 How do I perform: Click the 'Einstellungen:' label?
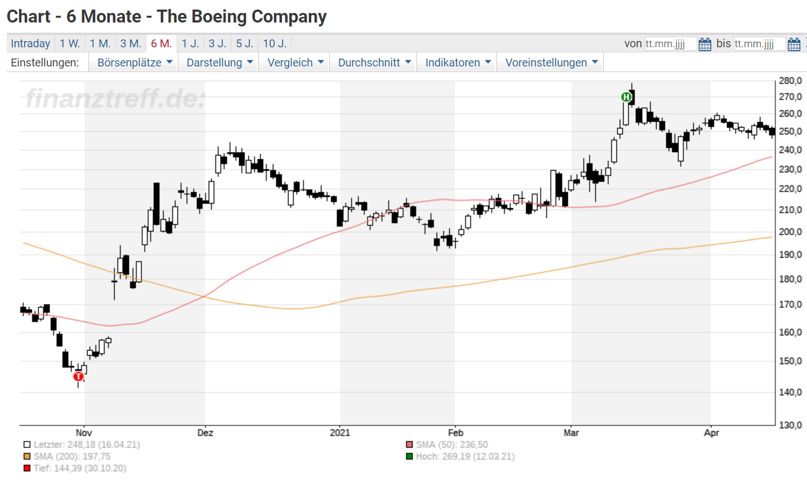click(45, 62)
